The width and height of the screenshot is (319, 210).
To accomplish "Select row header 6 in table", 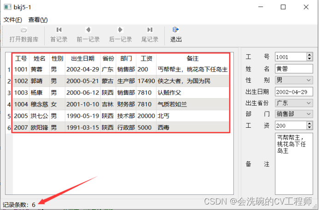I will 9,128.
